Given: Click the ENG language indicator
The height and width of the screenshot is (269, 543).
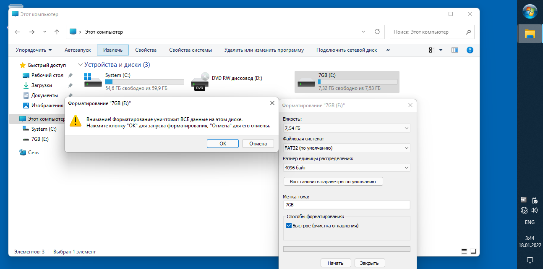Looking at the screenshot, I should click(x=530, y=222).
